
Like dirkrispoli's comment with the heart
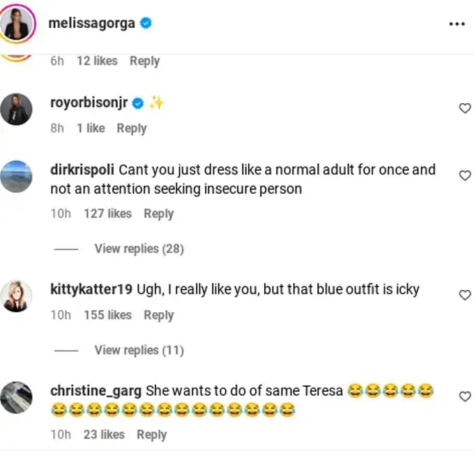465,176
